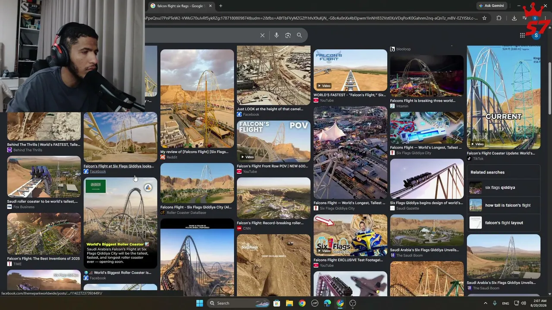The image size is (552, 310).
Task: Open the 'World's Biggest Roller Coaster' Facebook image
Action: click(120, 223)
